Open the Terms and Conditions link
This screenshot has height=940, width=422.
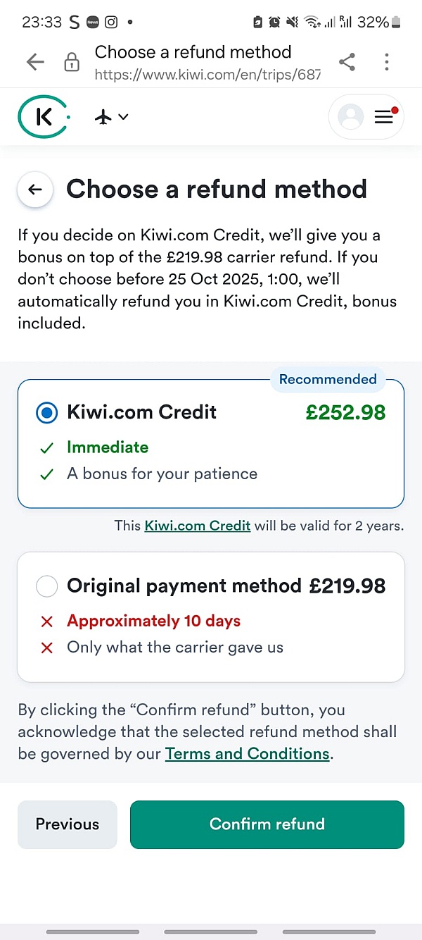point(247,754)
